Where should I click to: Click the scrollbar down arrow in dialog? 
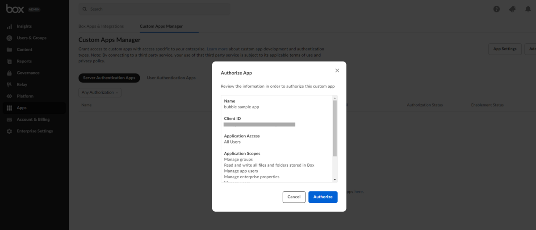[335, 180]
